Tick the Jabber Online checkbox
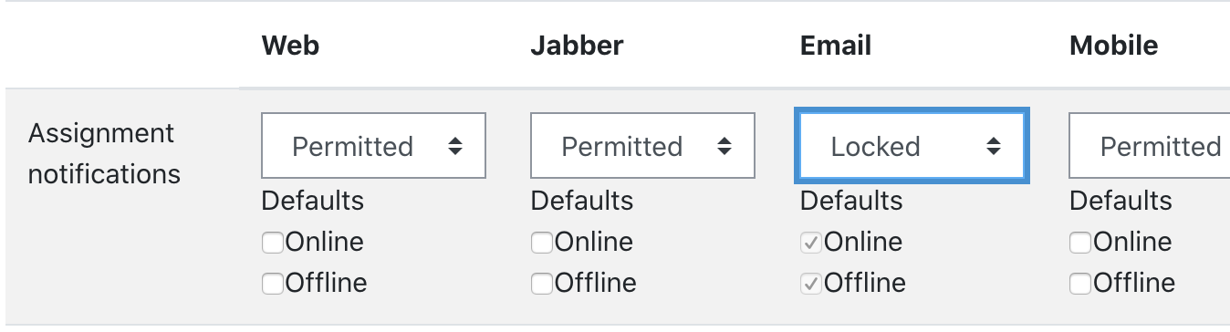Image resolution: width=1230 pixels, height=332 pixels. click(541, 243)
